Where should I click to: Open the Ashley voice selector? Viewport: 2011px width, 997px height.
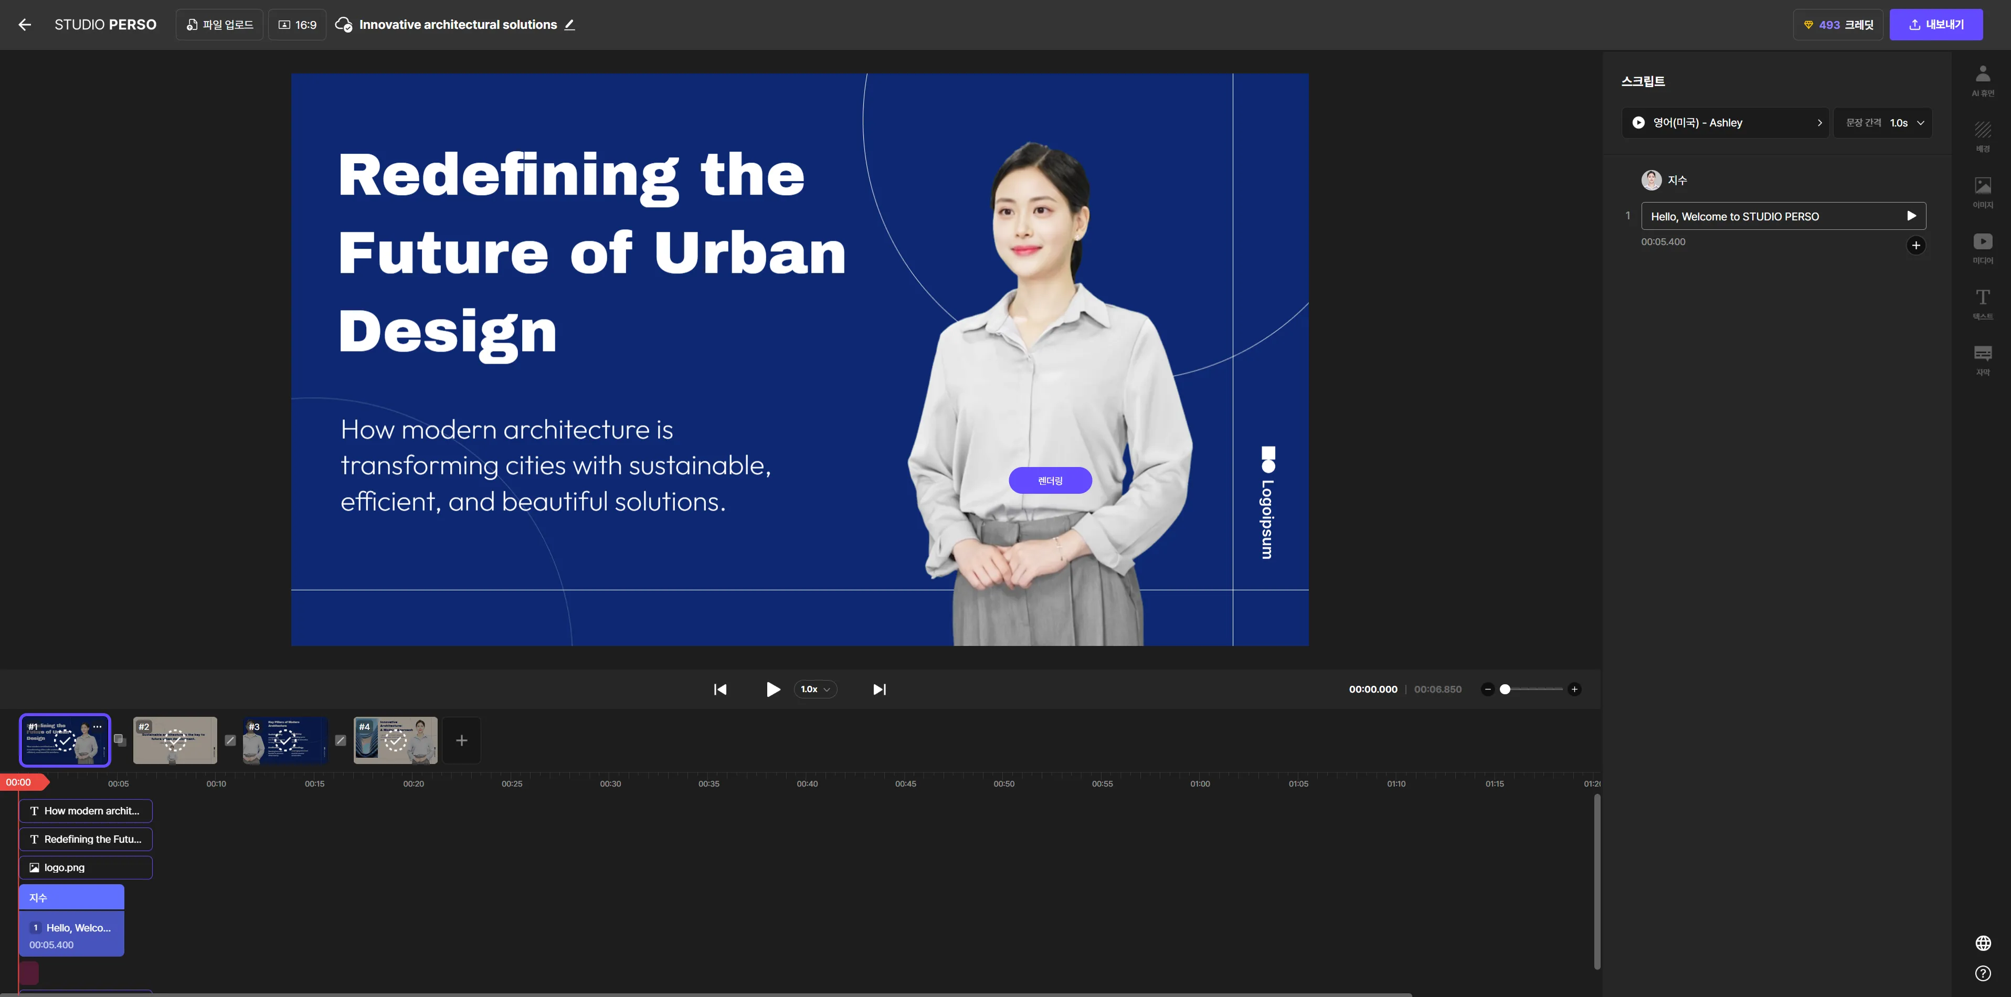pyautogui.click(x=1726, y=123)
